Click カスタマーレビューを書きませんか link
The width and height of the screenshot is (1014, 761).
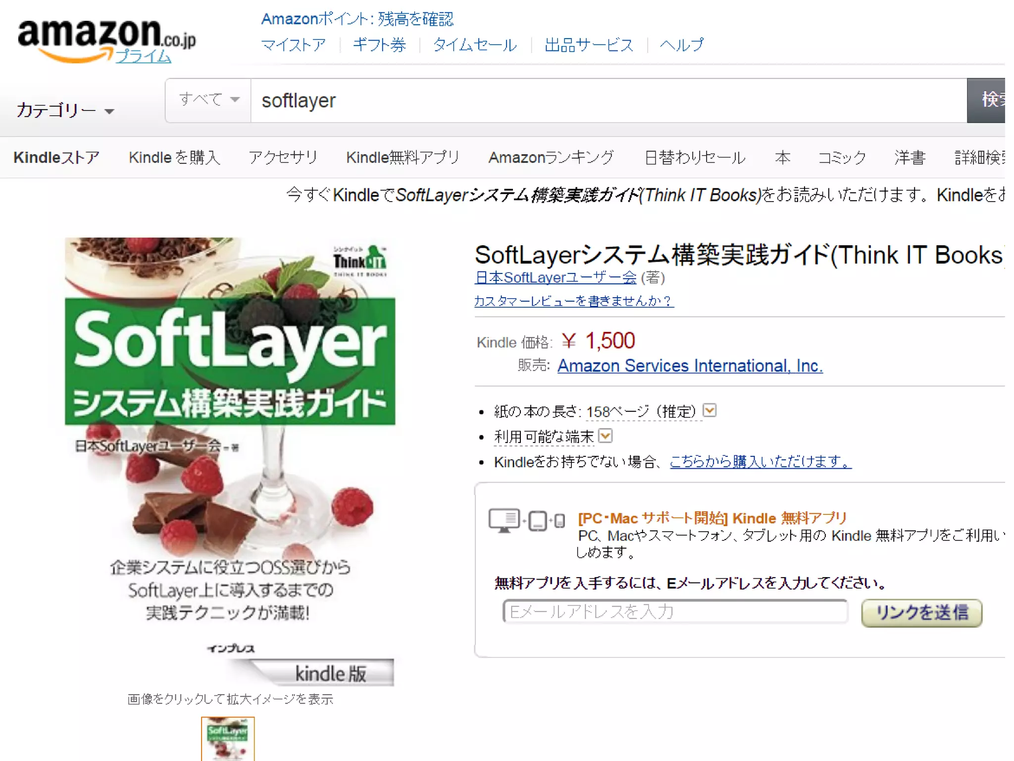574,301
